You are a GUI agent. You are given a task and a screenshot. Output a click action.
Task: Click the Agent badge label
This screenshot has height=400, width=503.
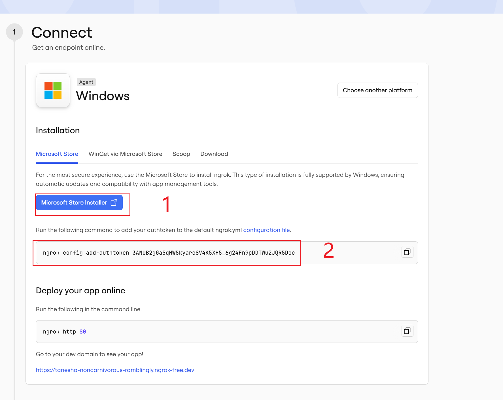(86, 82)
